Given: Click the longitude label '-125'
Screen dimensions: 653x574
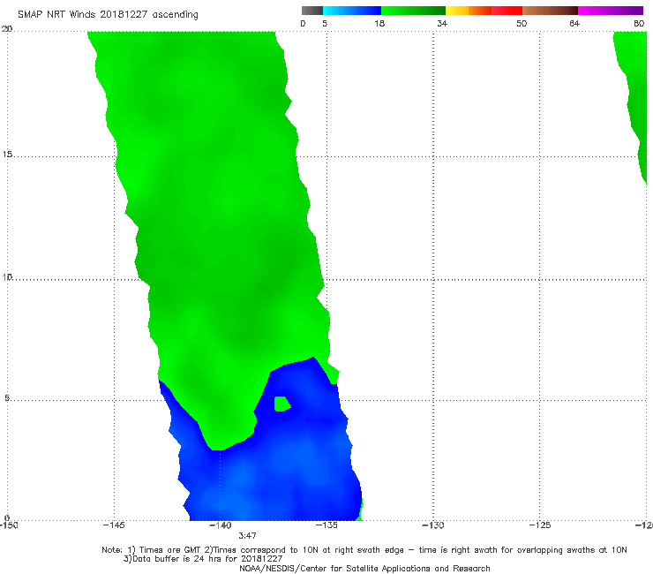Looking at the screenshot, I should pos(540,525).
